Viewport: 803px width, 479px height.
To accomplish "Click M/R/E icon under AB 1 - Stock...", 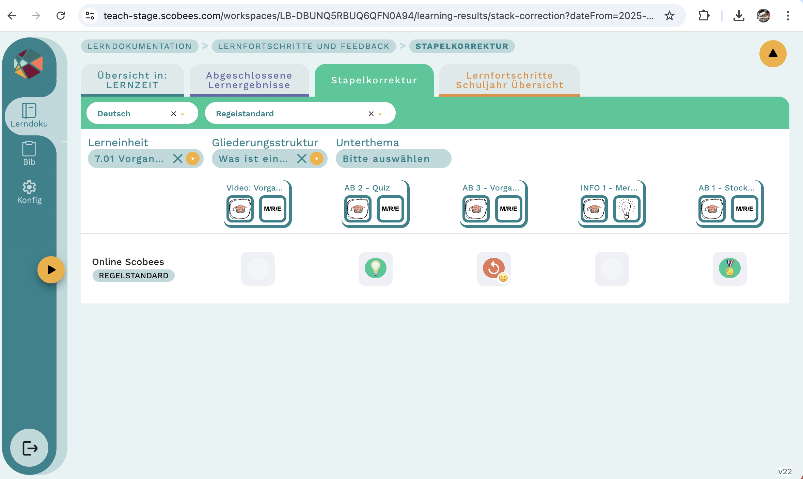I will tap(744, 209).
